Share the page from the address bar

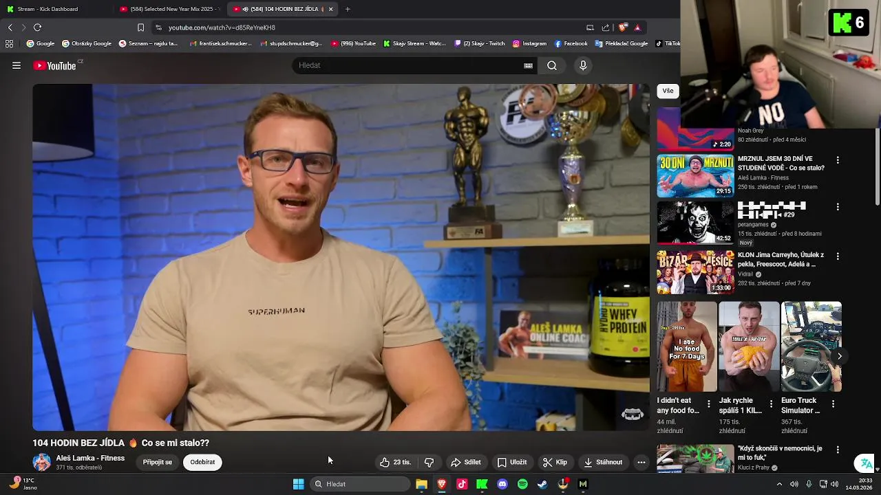[606, 27]
